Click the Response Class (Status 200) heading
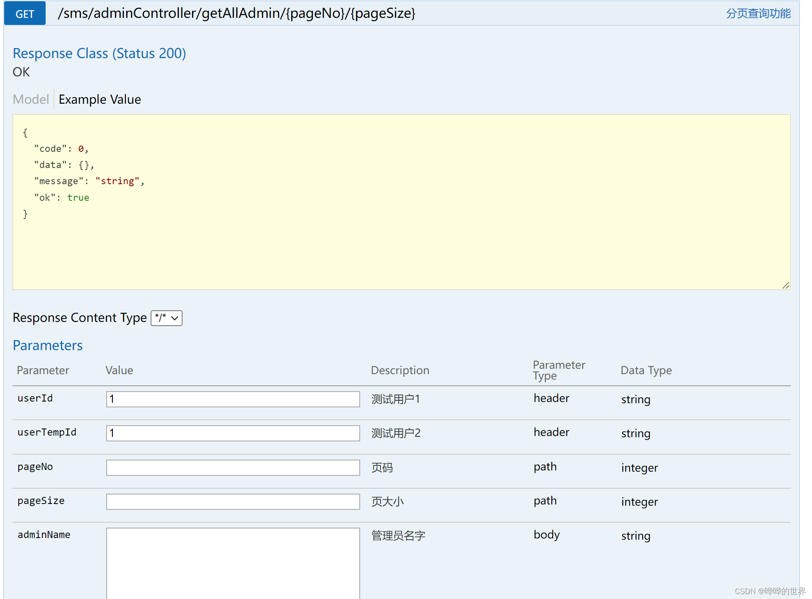This screenshot has width=812, height=599. coord(99,54)
